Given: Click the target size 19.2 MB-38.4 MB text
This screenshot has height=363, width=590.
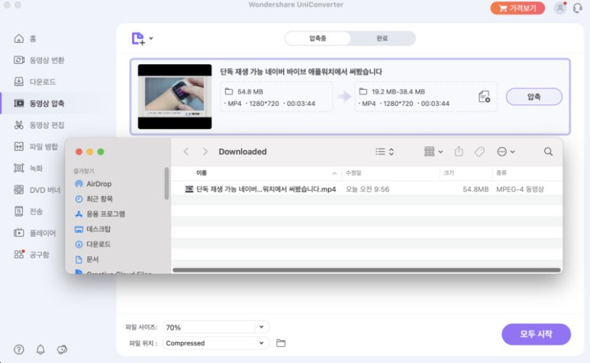Looking at the screenshot, I should coord(398,92).
